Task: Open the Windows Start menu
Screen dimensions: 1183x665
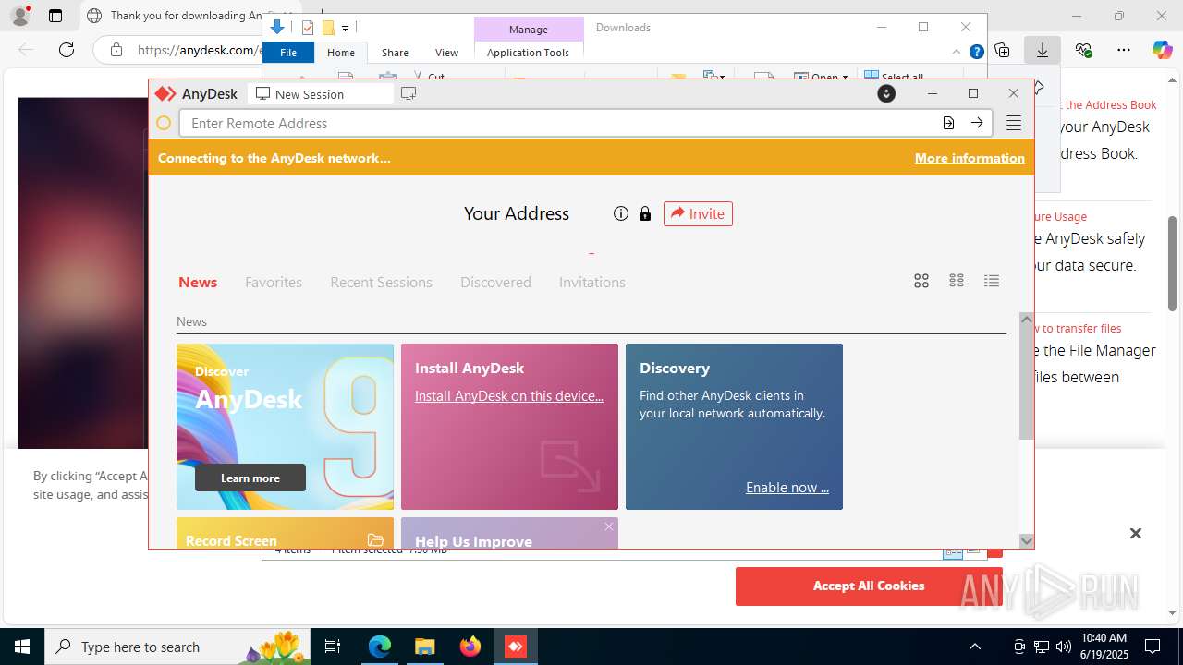Action: coord(22,647)
